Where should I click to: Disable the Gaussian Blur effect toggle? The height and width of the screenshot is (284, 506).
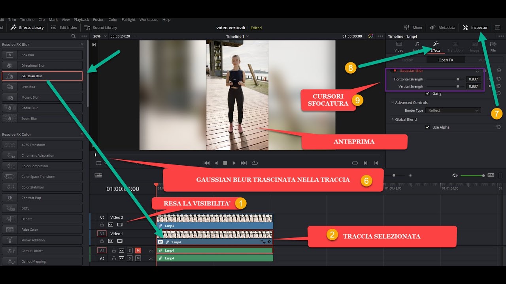point(395,71)
